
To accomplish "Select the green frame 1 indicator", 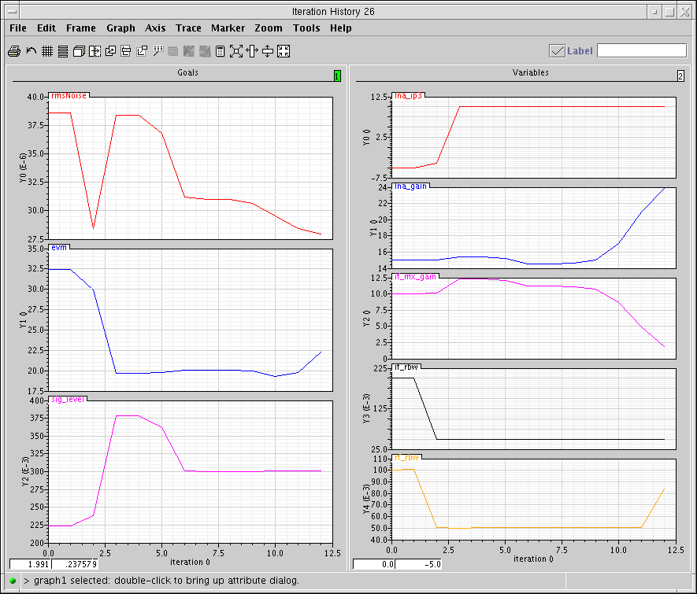I will (x=336, y=76).
